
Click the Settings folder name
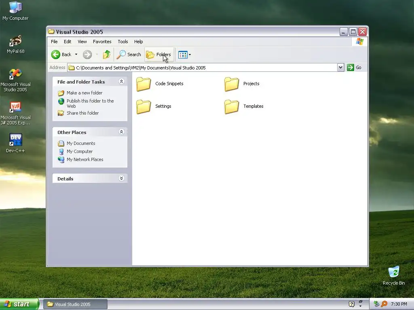click(163, 106)
